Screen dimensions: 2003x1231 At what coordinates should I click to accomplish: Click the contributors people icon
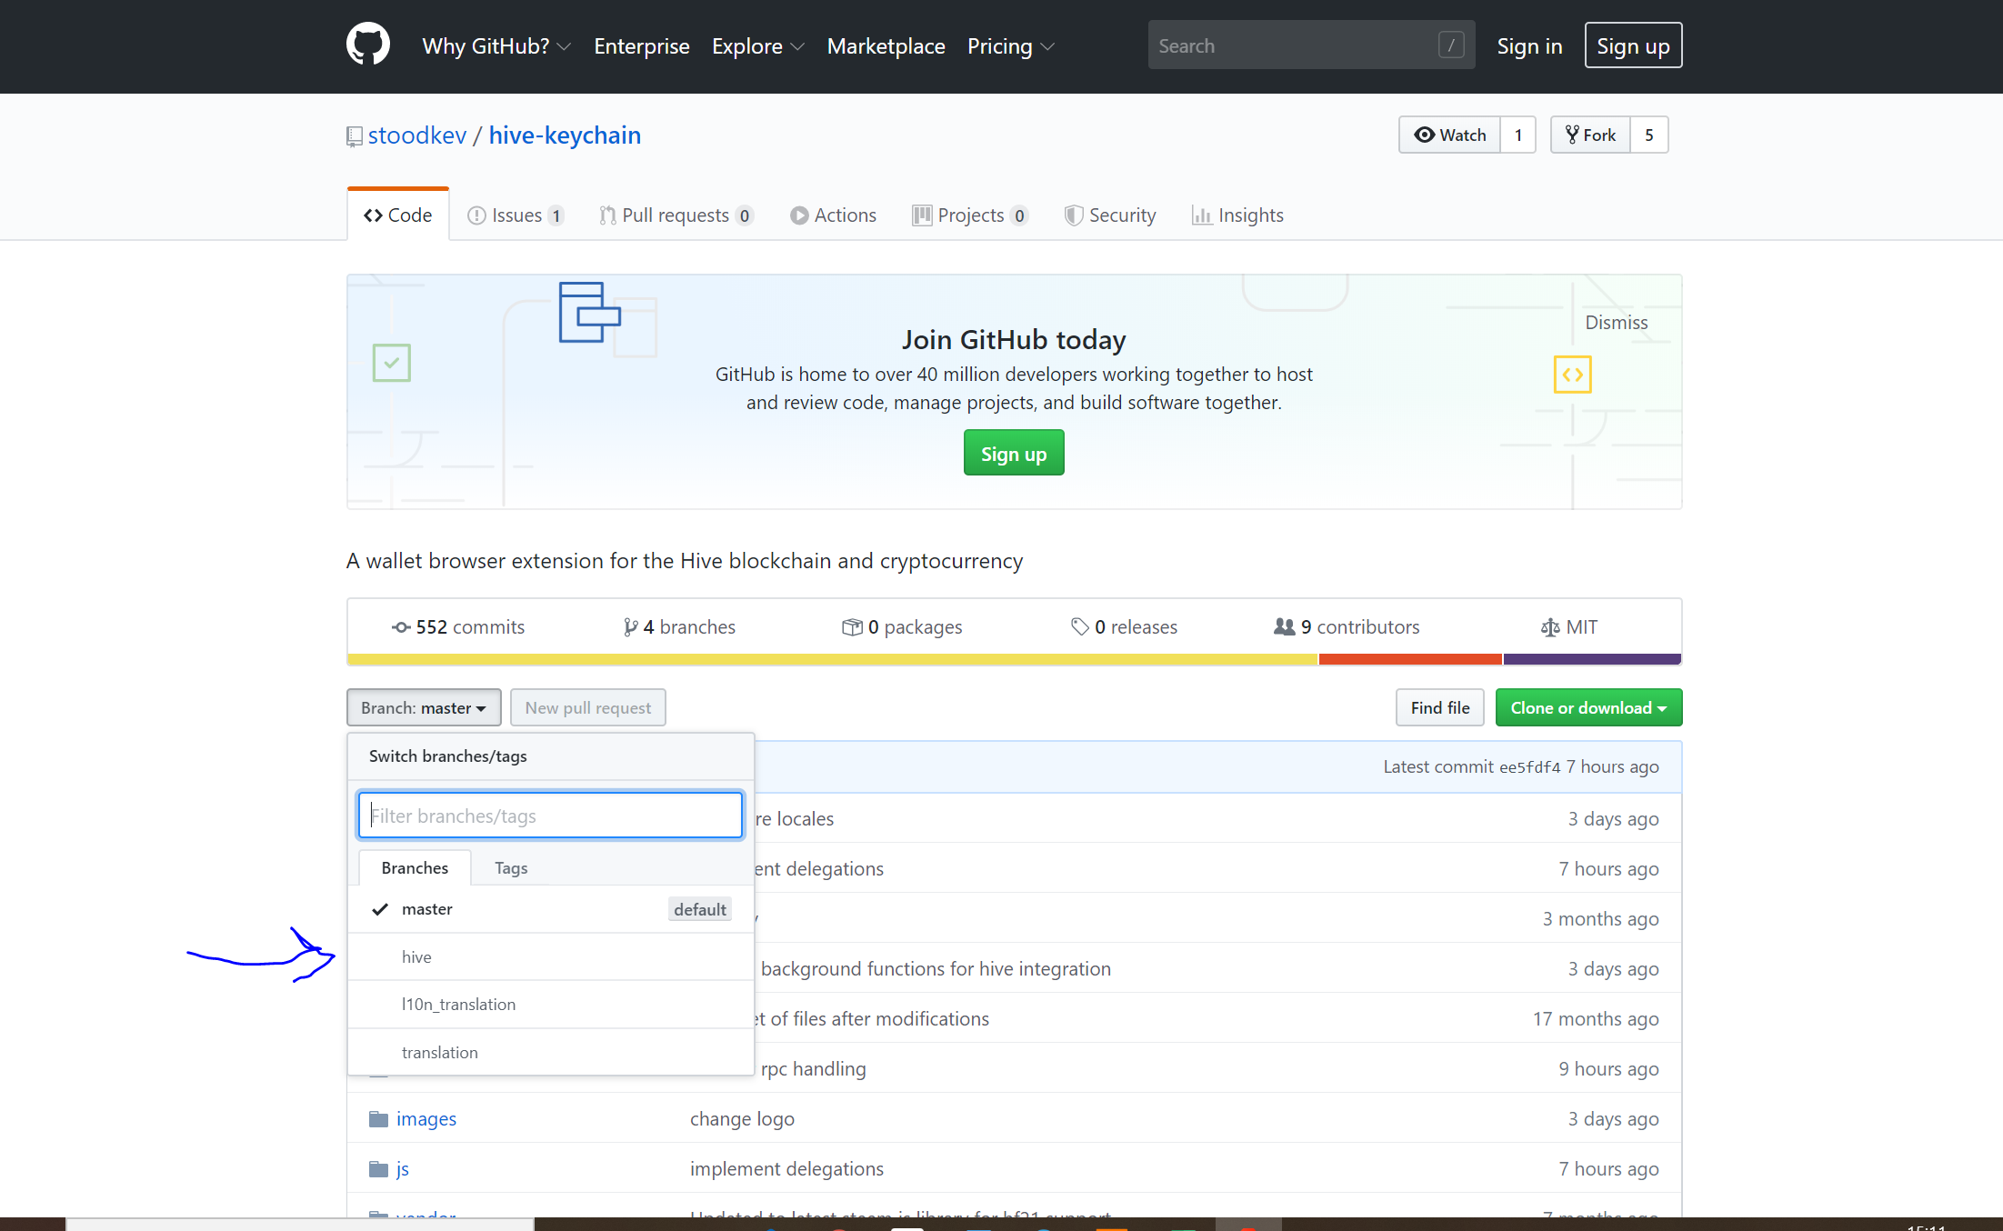[1284, 627]
